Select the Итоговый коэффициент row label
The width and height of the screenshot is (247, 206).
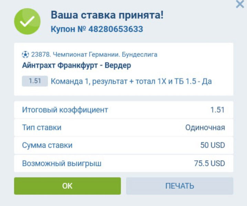tap(65, 110)
